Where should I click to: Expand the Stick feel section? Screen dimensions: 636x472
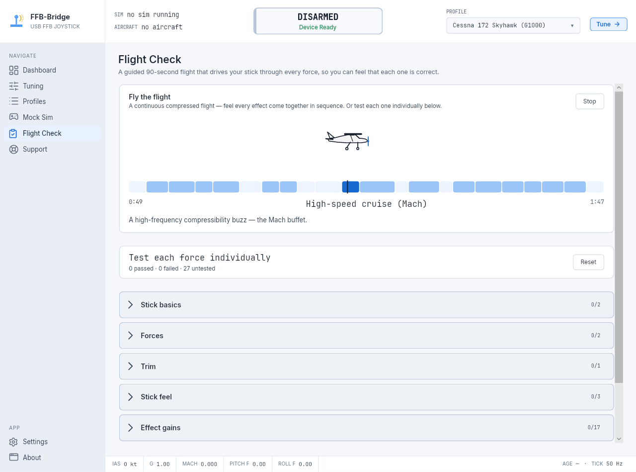click(366, 397)
